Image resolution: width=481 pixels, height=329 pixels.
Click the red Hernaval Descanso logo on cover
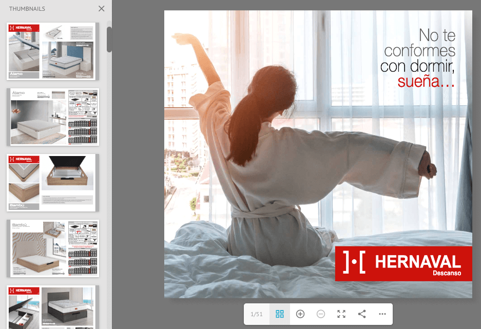point(403,264)
